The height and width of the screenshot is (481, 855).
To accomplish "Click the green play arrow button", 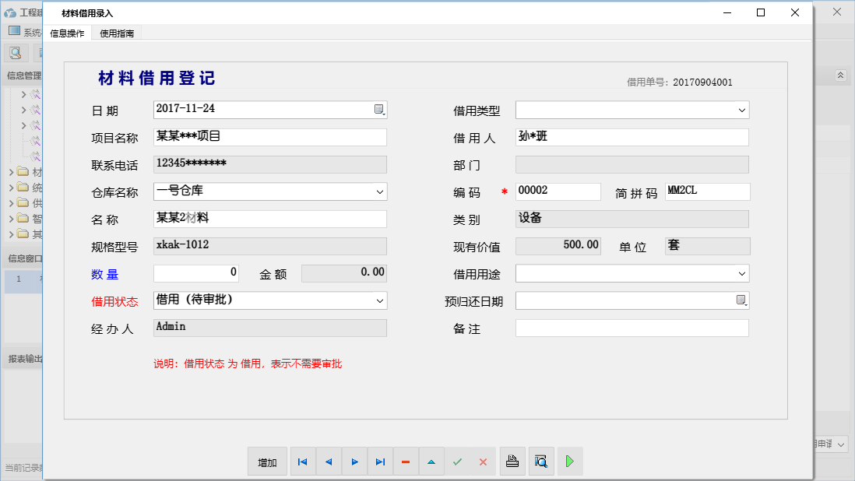I will click(570, 462).
